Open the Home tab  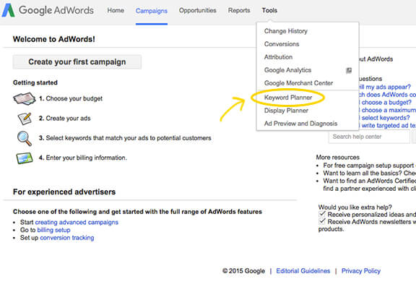coord(116,10)
